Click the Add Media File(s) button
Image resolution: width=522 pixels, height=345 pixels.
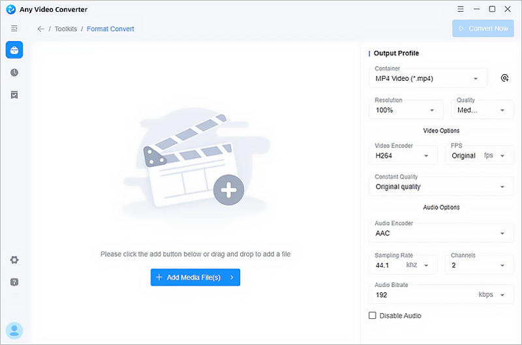point(195,277)
